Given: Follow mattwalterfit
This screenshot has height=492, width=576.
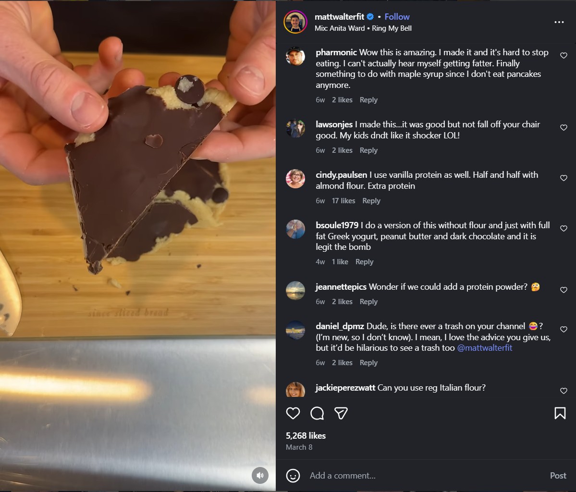Looking at the screenshot, I should point(397,16).
